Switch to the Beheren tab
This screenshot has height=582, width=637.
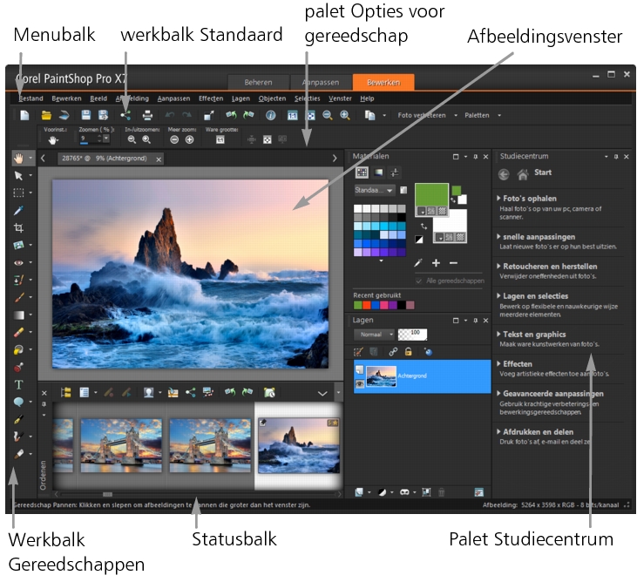[259, 83]
